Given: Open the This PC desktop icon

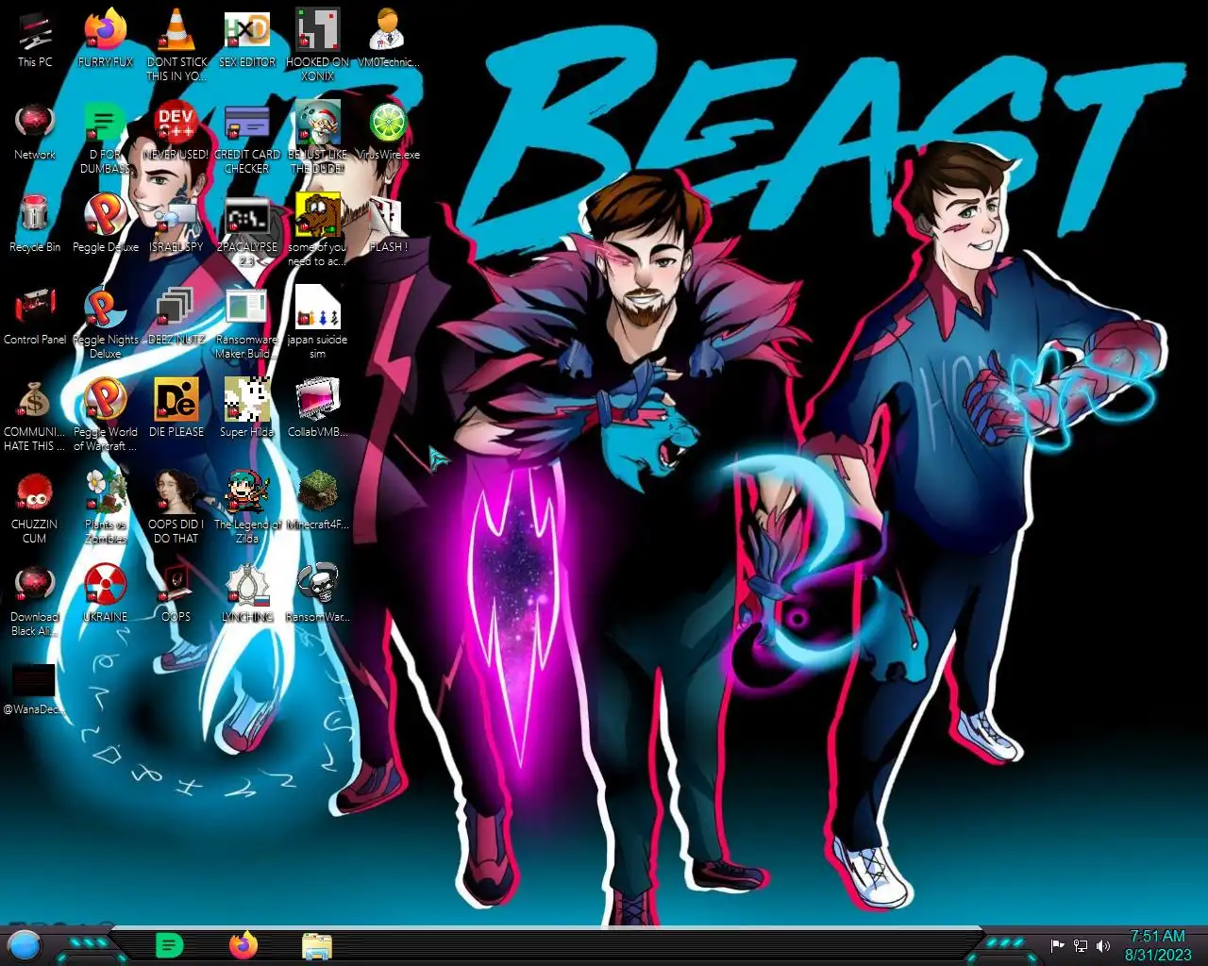Looking at the screenshot, I should point(35,40).
